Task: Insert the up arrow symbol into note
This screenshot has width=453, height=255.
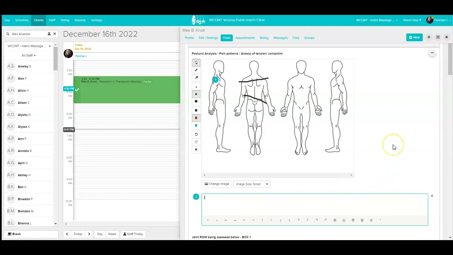Action: [208, 220]
